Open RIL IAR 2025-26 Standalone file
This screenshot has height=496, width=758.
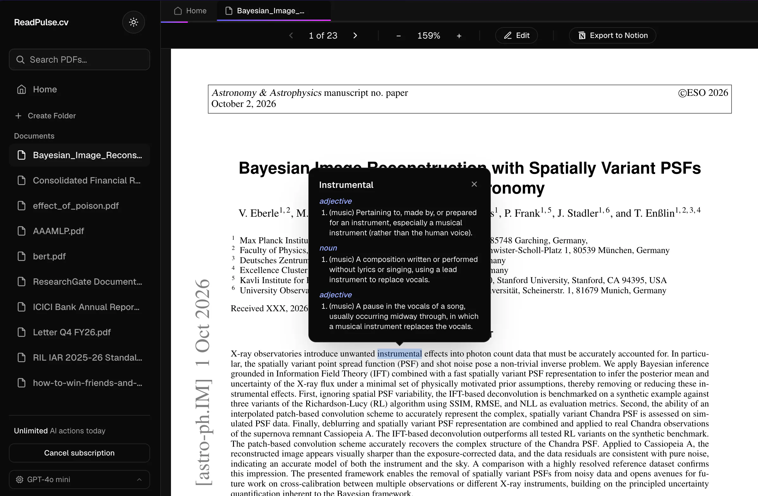pyautogui.click(x=79, y=357)
